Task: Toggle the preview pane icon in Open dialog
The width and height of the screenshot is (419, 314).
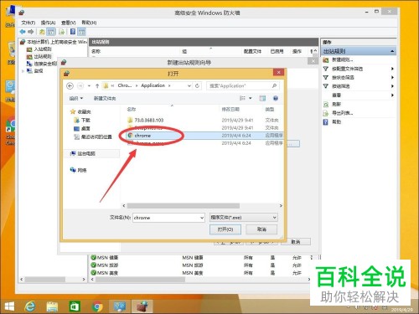Action: (262, 98)
